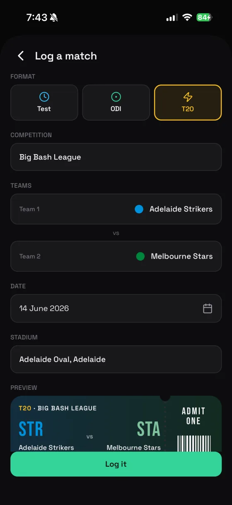Open the Team 2 selector showing Melbourne Stars
Viewport: 232px width, 505px height.
click(x=116, y=256)
